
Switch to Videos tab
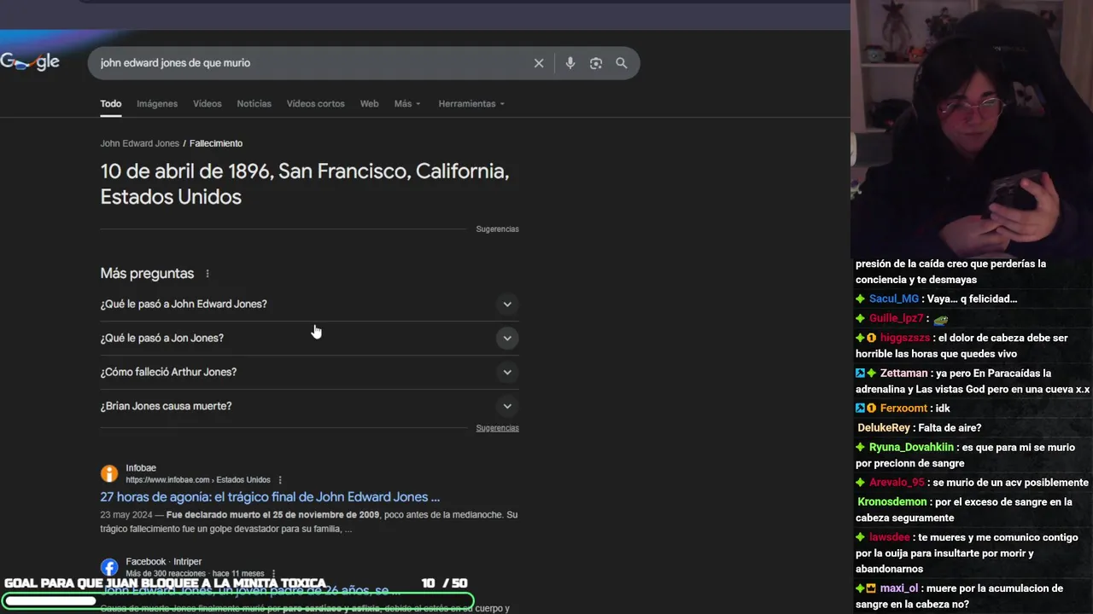[x=207, y=103]
